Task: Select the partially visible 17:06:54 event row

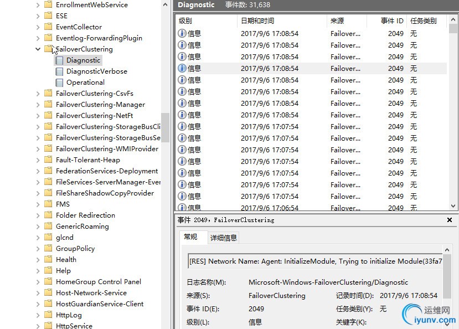Action: click(x=312, y=207)
